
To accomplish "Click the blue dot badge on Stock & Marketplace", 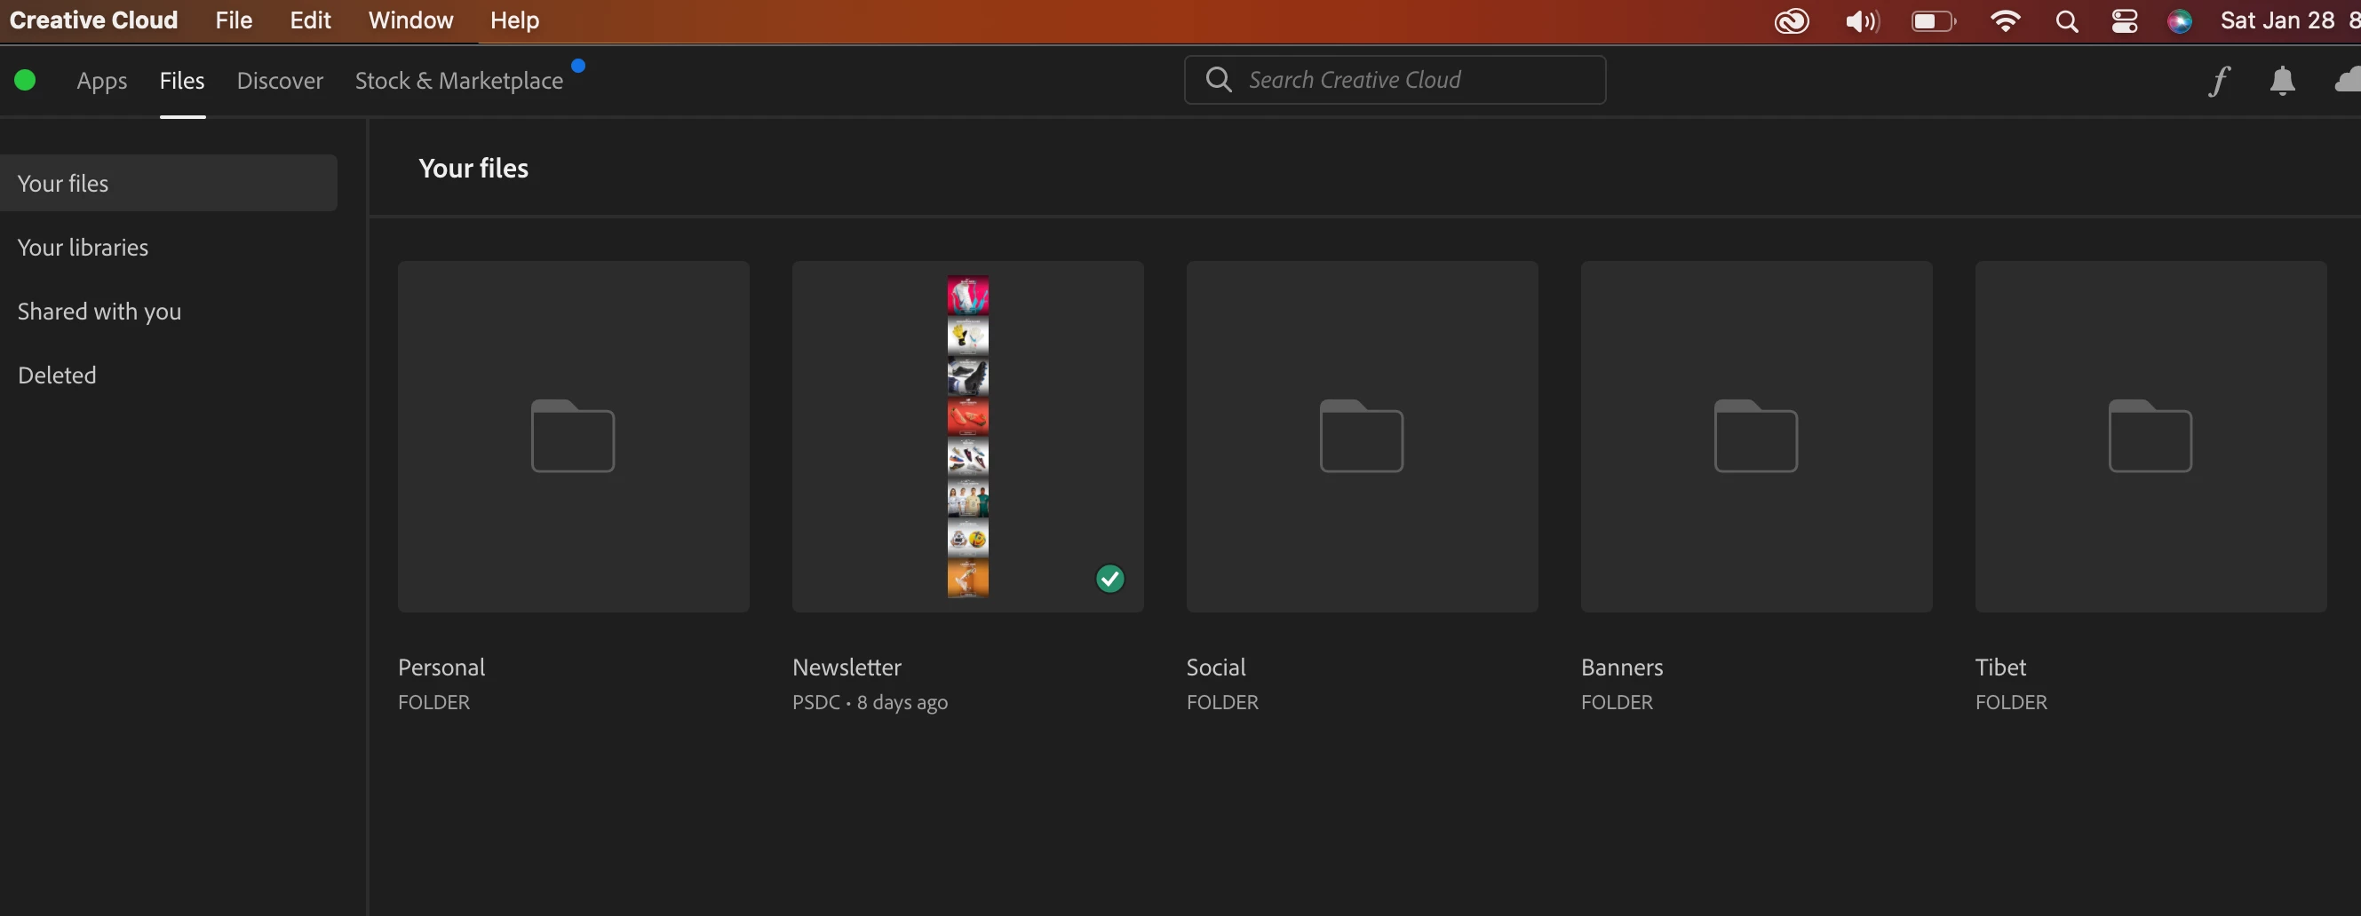I will [x=578, y=66].
